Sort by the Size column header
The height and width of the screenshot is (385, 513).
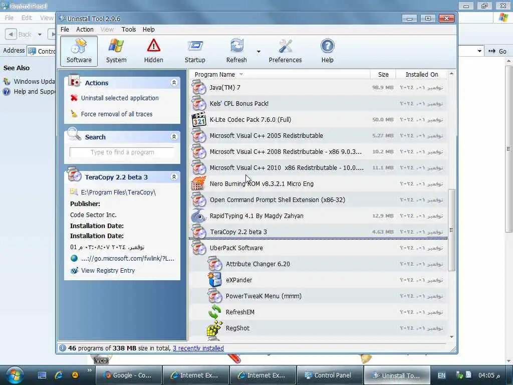click(x=383, y=74)
